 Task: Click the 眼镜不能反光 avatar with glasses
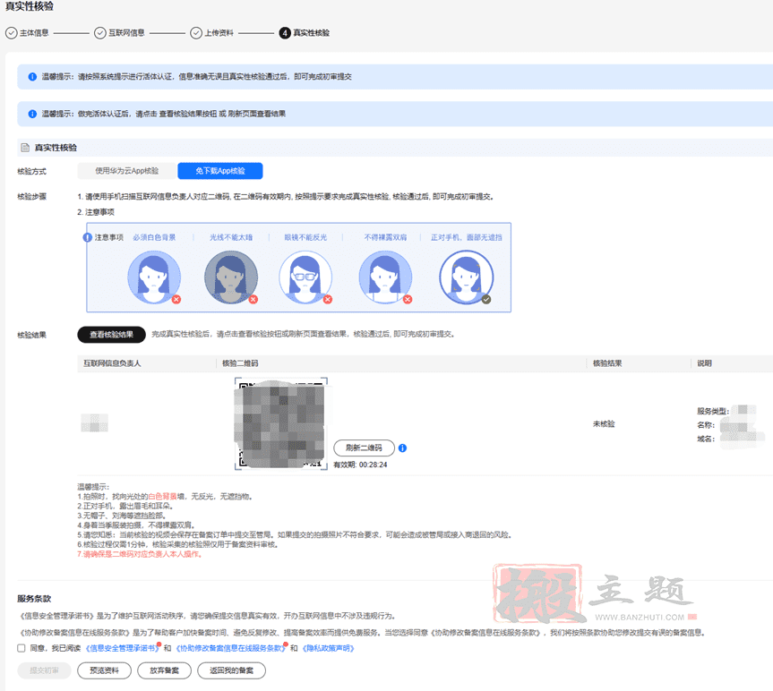[x=305, y=277]
